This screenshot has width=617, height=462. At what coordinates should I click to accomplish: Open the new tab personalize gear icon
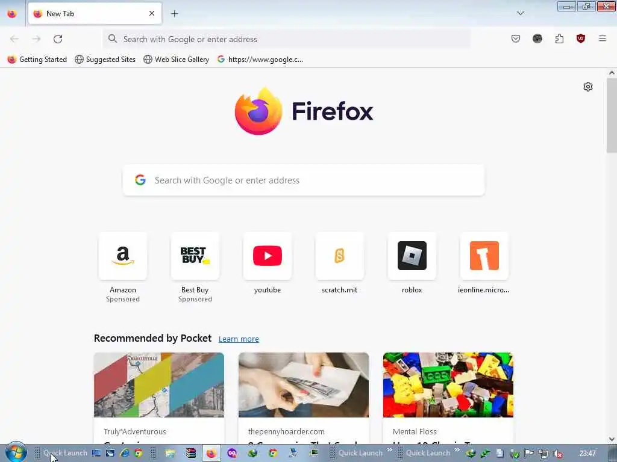tap(588, 87)
